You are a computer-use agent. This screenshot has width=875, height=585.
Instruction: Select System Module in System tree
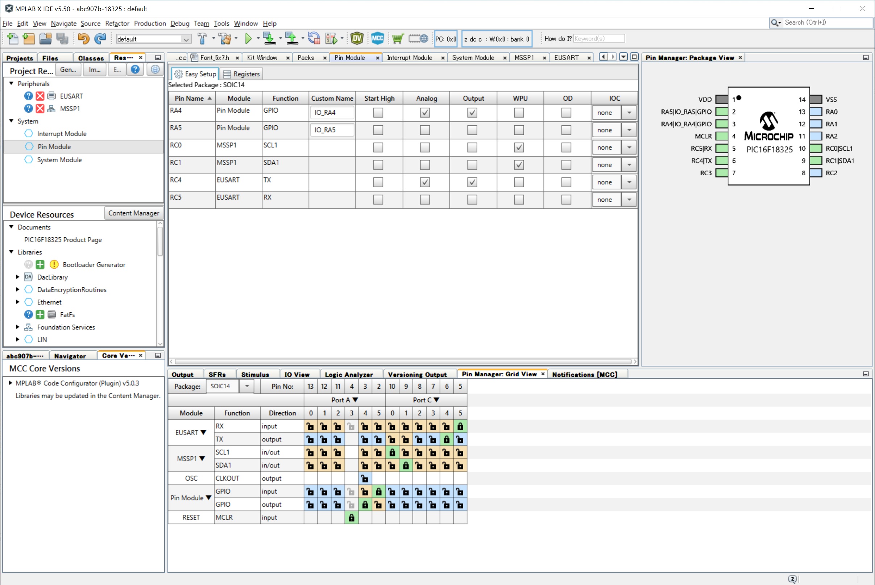pos(59,160)
